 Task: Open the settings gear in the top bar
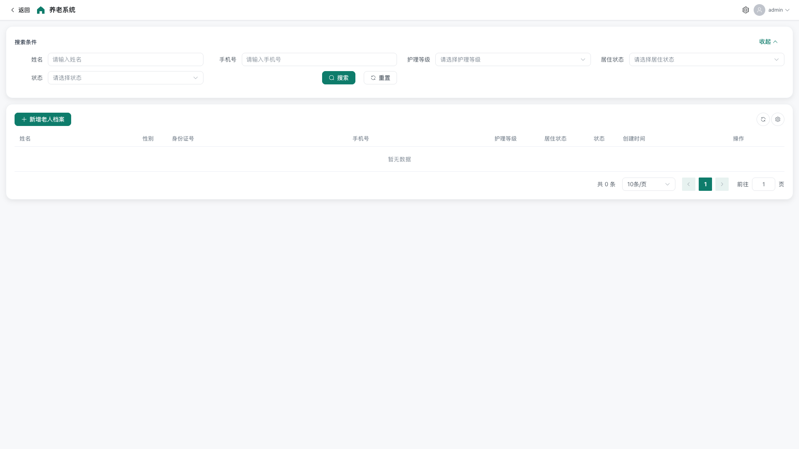coord(746,10)
